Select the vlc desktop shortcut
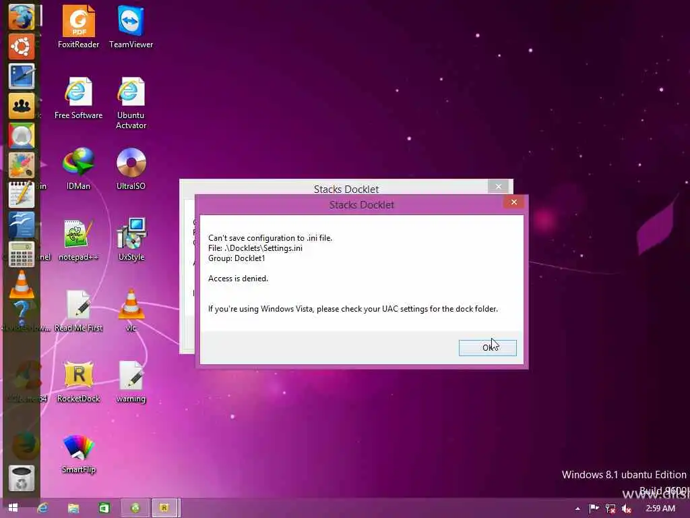690x518 pixels. [131, 311]
